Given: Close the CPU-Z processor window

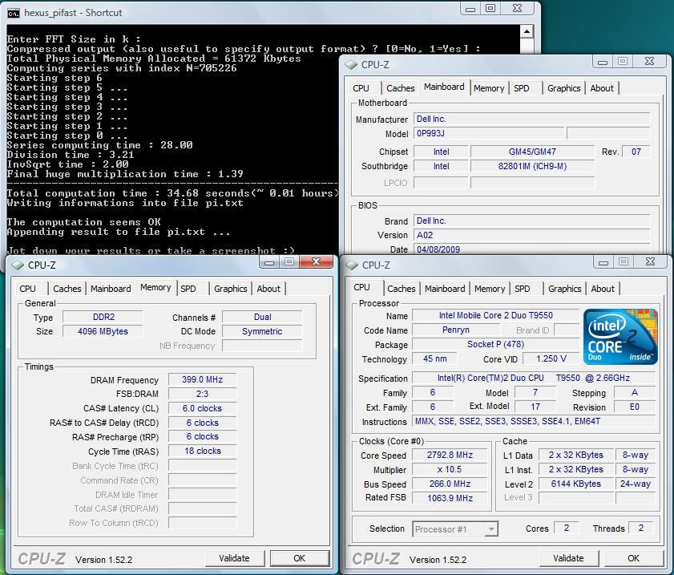Looking at the screenshot, I should pos(651,262).
